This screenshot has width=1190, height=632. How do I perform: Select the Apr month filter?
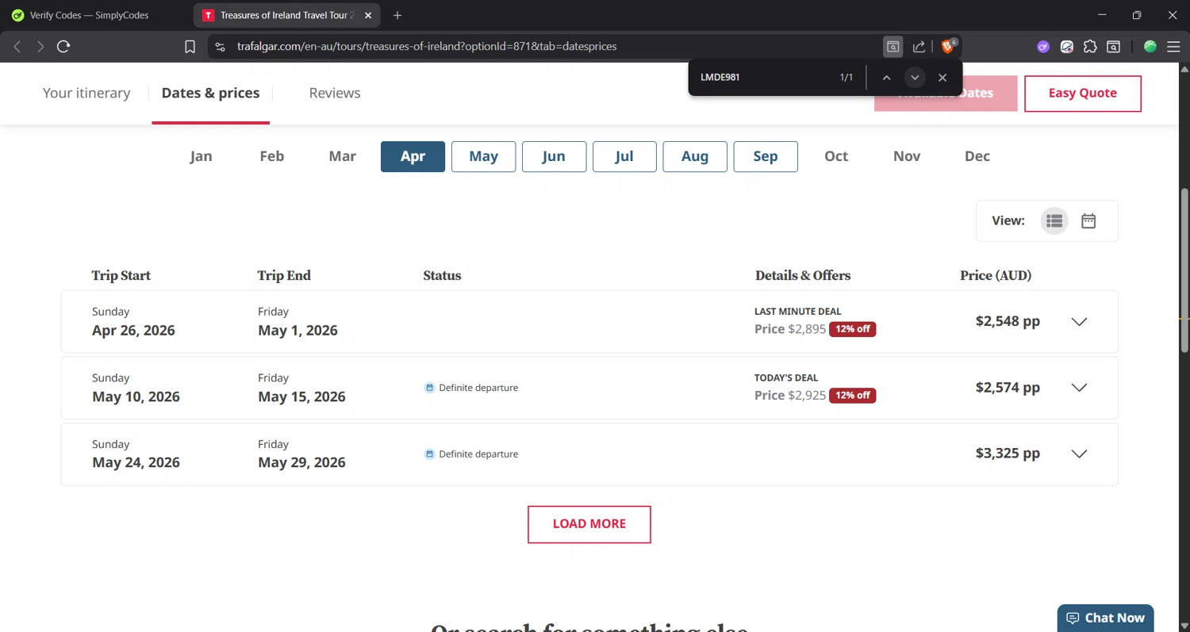(x=413, y=156)
